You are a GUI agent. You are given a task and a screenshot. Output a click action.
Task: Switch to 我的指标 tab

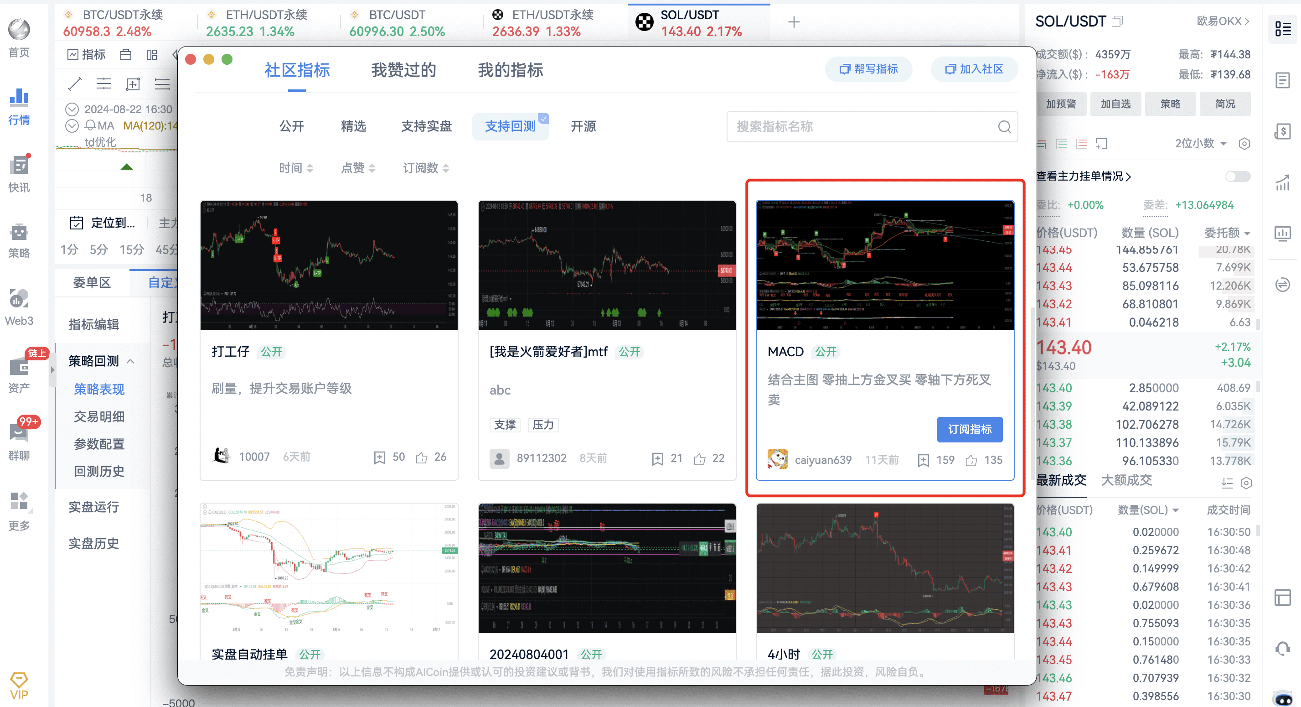pos(510,70)
